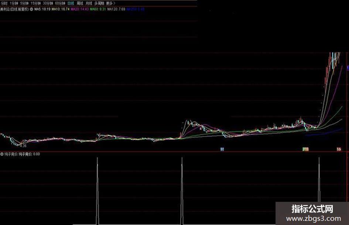Open the green-orange event marker on time axis

305,149
